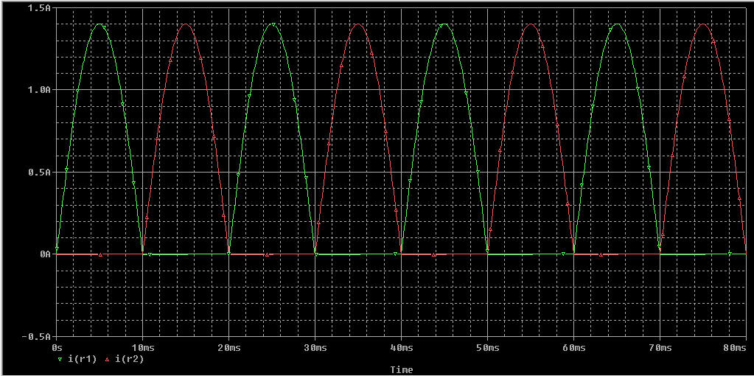Click the 60ms time axis label
Screen dimensions: 754x376
click(x=573, y=346)
